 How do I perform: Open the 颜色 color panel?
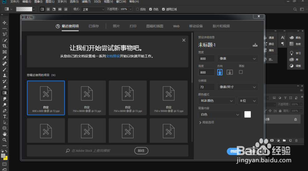click(x=296, y=38)
